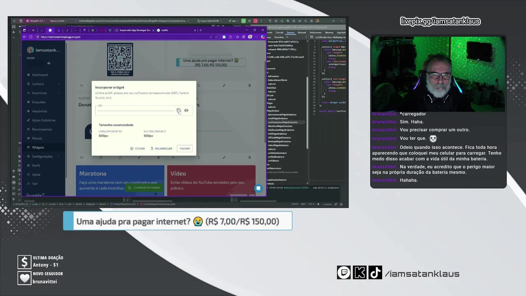Open the Memory tab in DevTools
Image resolution: width=526 pixels, height=296 pixels.
[329, 32]
